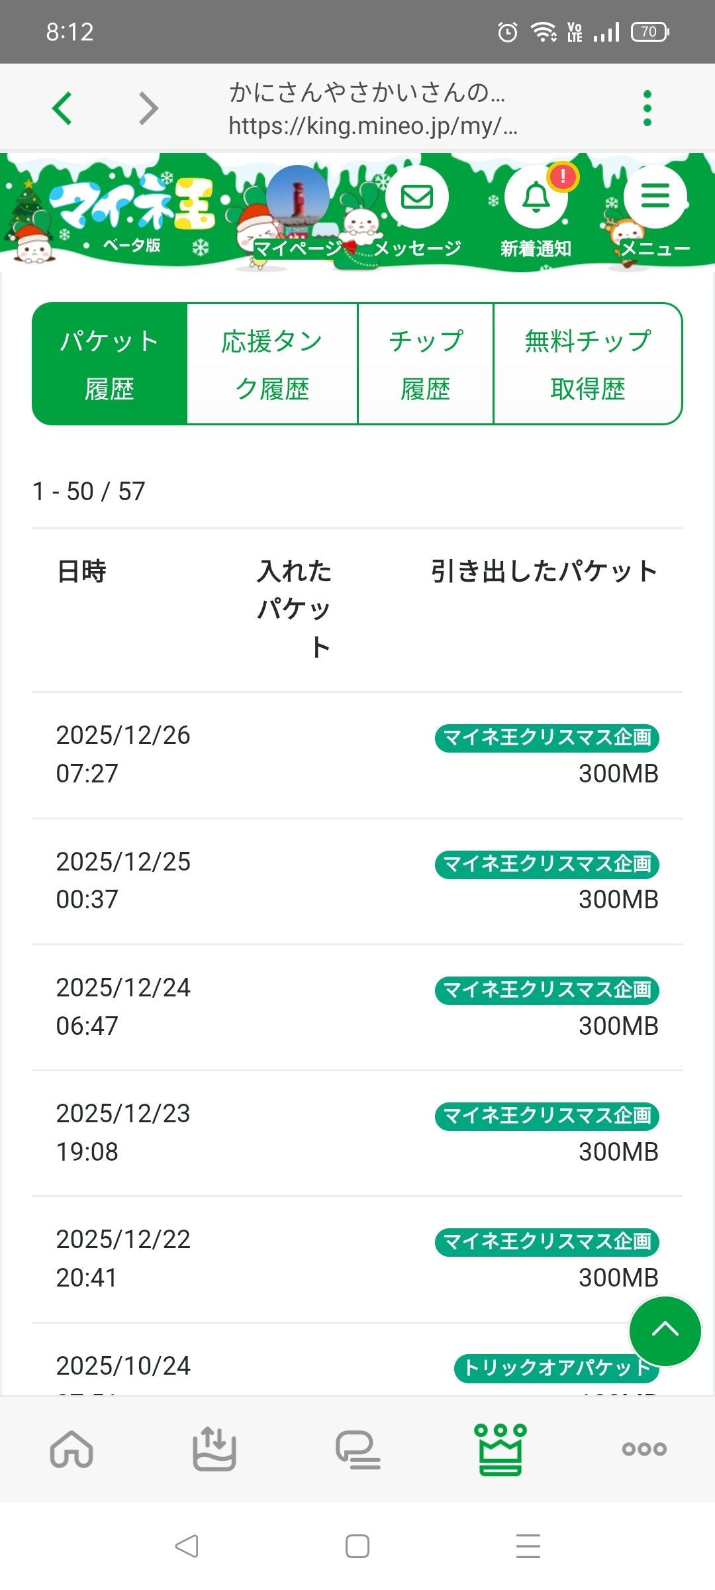Open My Page profile avatar
This screenshot has height=1590, width=715.
tap(297, 198)
